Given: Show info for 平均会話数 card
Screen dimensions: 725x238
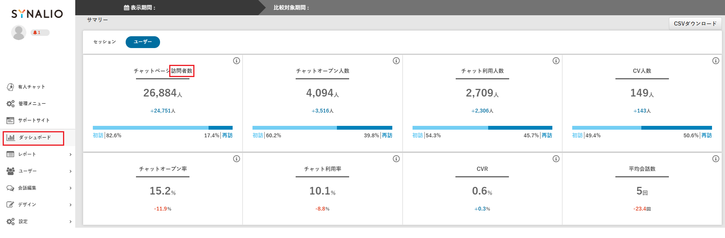Looking at the screenshot, I should (716, 159).
